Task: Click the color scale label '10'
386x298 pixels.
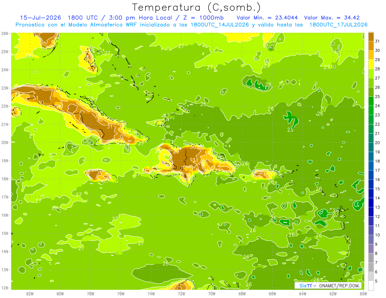Action: 378,235
